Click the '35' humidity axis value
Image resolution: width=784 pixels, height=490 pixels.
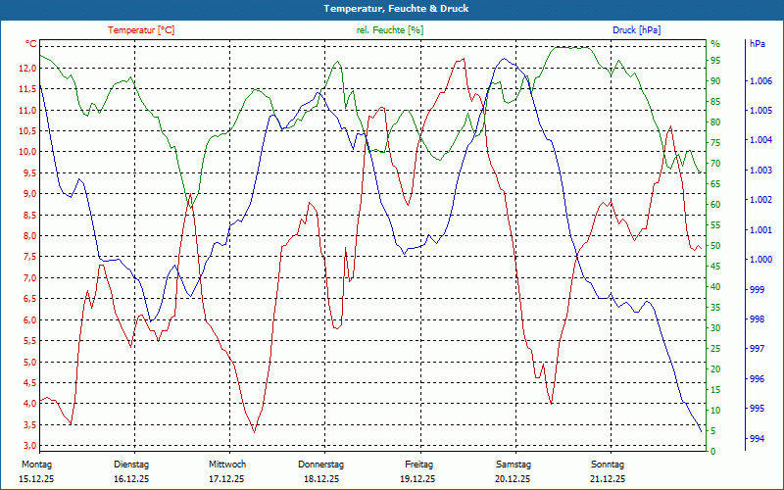pos(715,308)
